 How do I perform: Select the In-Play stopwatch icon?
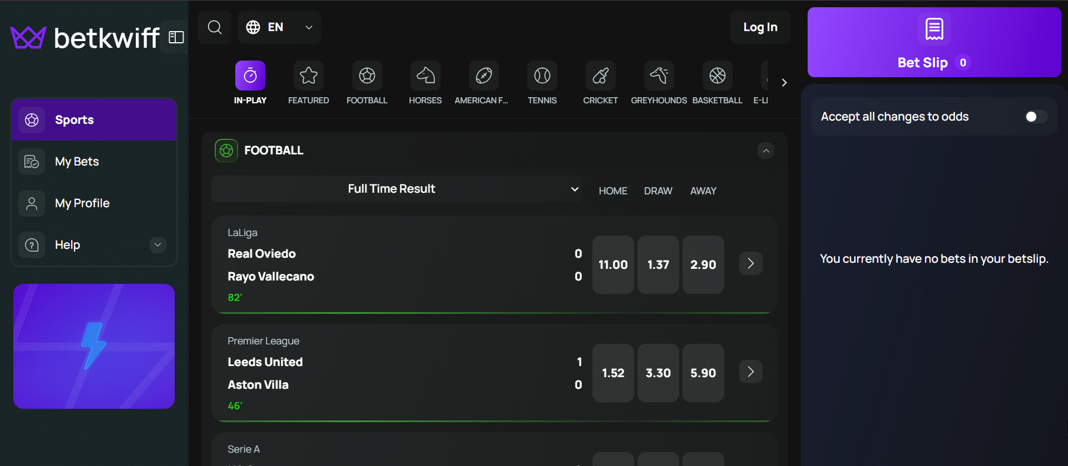[x=250, y=76]
